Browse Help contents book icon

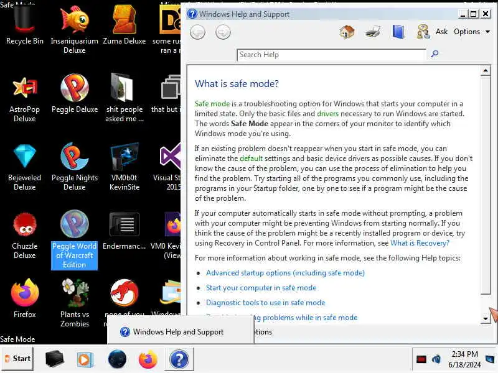tap(398, 32)
